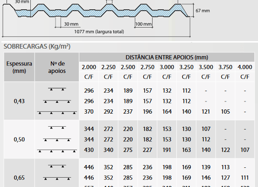Image resolution: width=258 pixels, height=187 pixels.
Task: Click the three-support diagram in the 0,50 row
Action: pyautogui.click(x=57, y=140)
